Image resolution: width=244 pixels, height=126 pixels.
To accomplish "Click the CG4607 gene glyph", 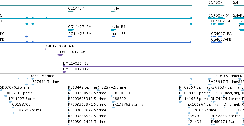I will [x=216, y=5].
